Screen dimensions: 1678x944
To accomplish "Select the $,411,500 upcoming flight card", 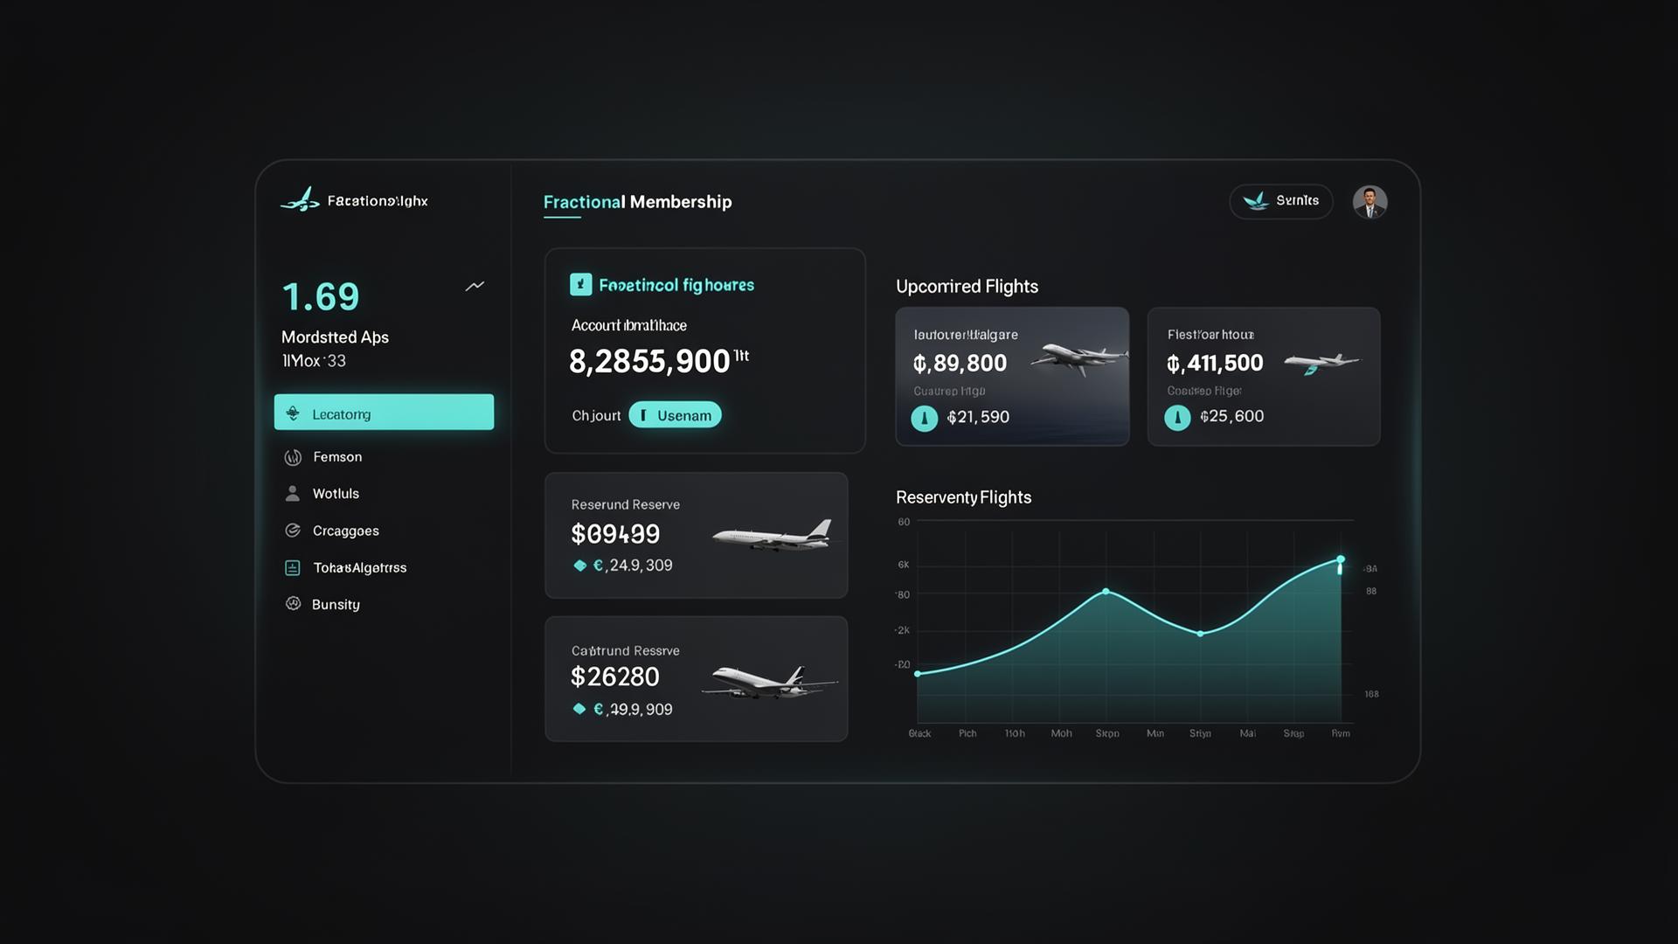I will (1264, 377).
